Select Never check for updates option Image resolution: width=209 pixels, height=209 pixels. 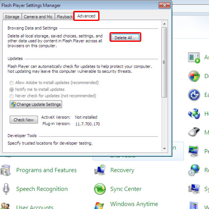(12, 96)
